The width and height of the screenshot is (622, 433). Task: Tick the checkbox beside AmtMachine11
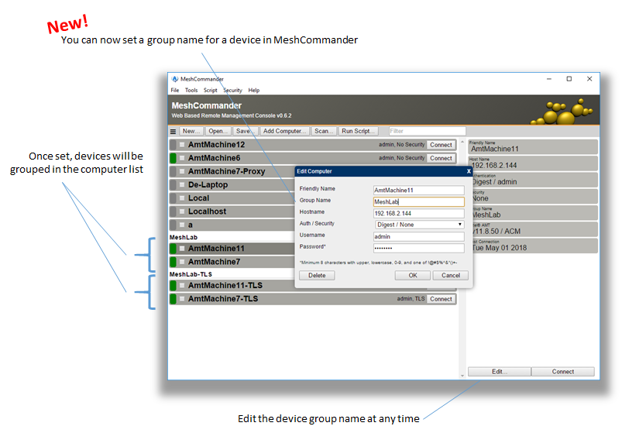(x=182, y=249)
